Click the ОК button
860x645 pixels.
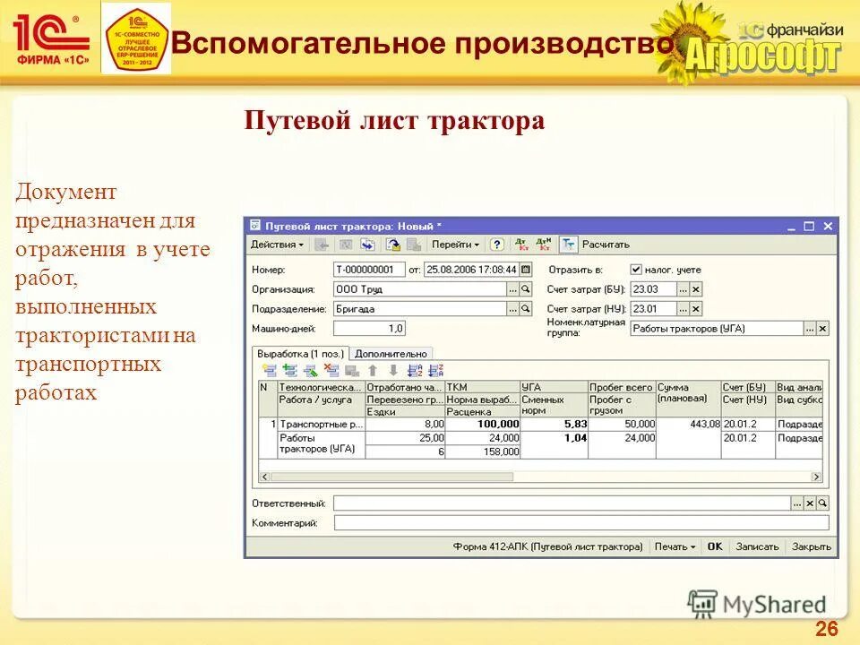click(x=715, y=545)
